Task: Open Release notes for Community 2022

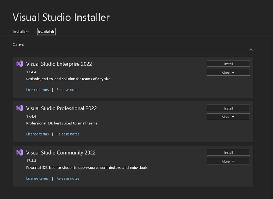Action: [68, 178]
